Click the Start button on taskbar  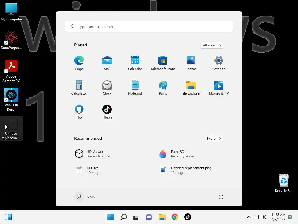pos(111,217)
